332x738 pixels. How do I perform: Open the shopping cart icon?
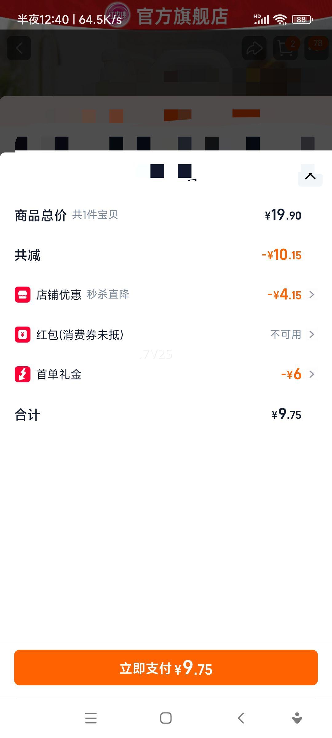click(285, 48)
